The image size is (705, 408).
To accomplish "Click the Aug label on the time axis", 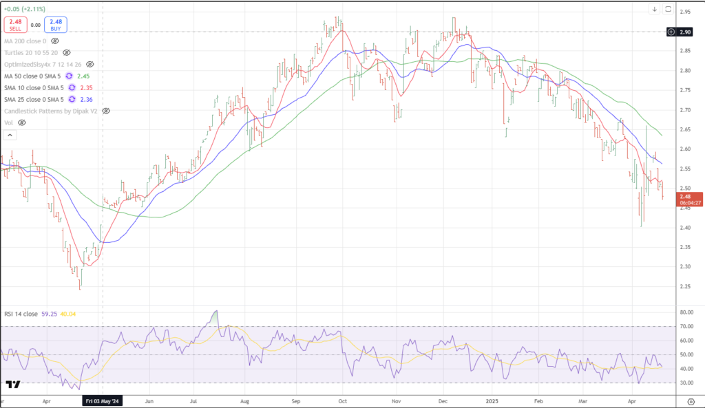I will (x=244, y=401).
